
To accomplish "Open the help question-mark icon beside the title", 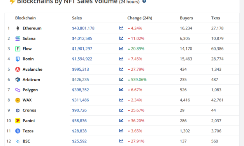I will (x=144, y=2).
